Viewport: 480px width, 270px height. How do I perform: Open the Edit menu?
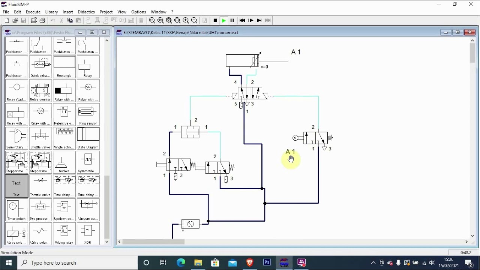(18, 12)
